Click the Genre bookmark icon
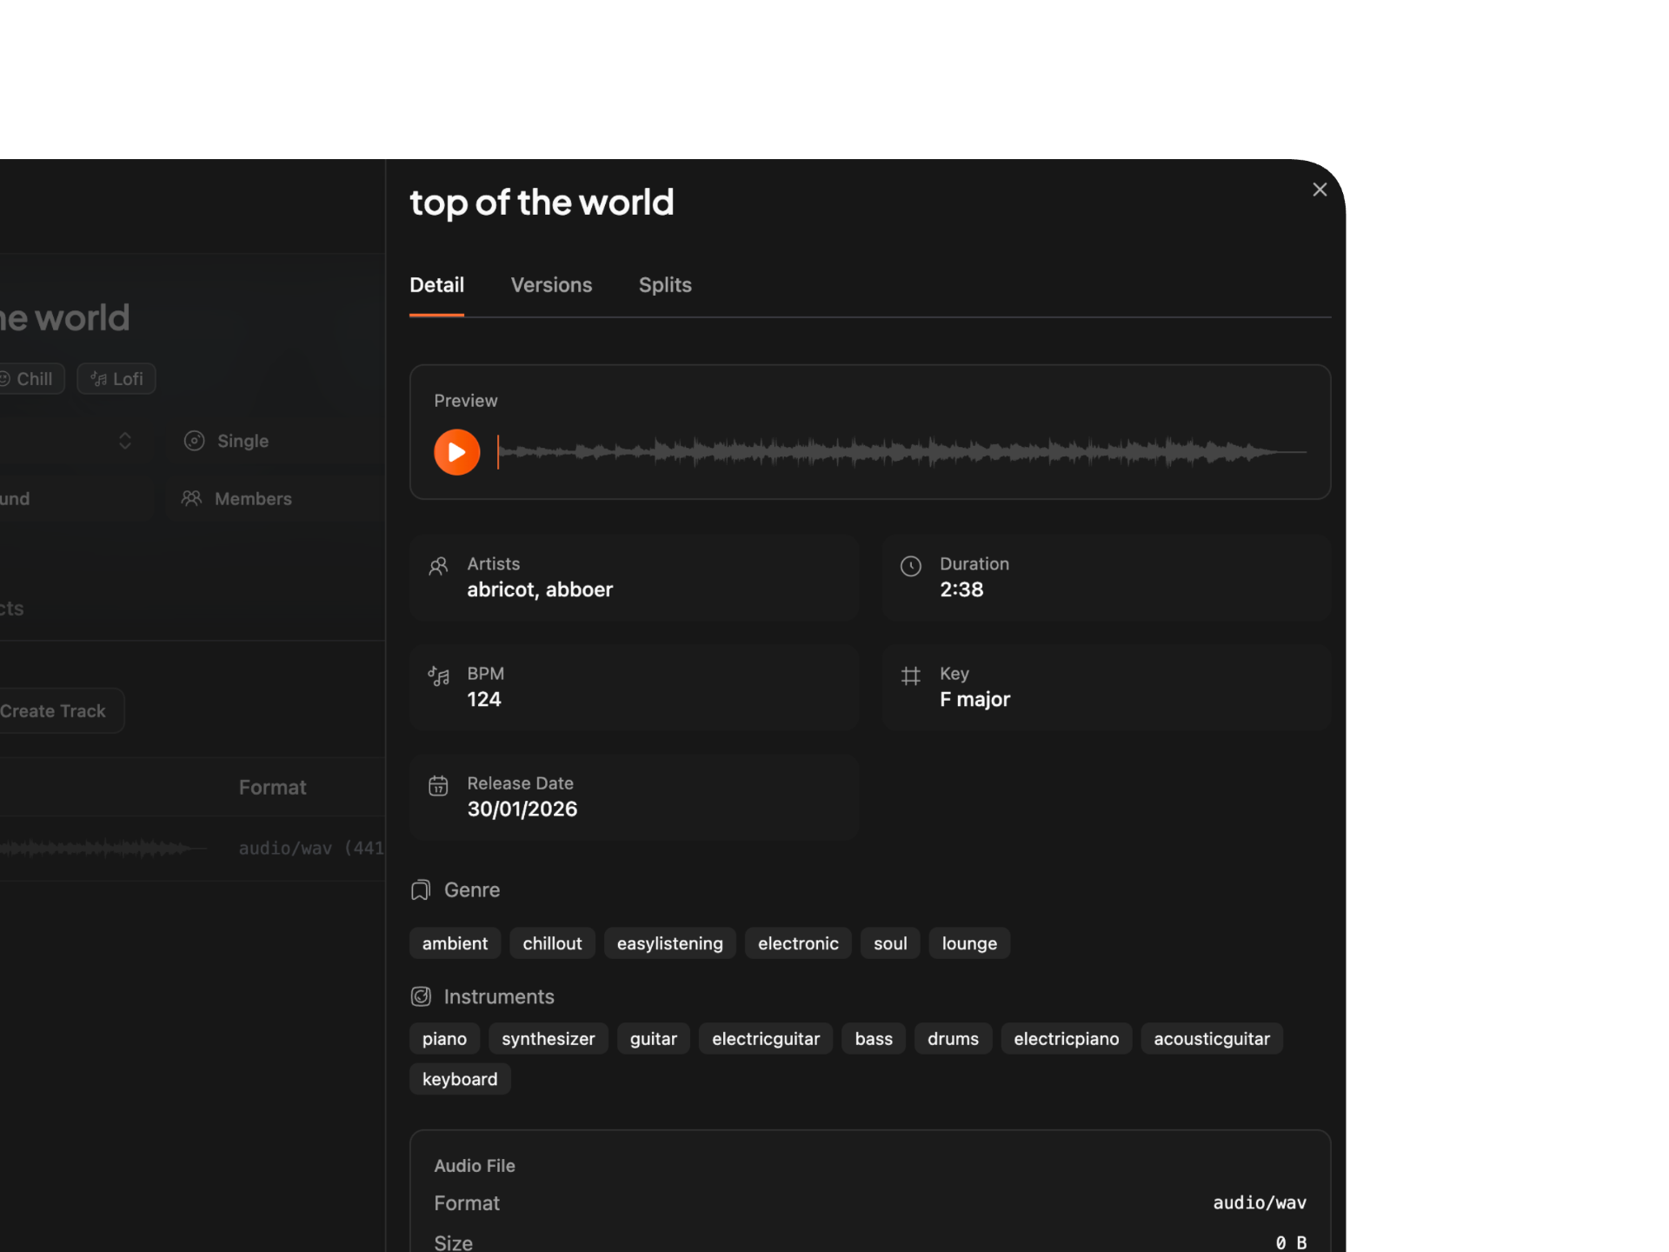This screenshot has width=1669, height=1252. [x=420, y=889]
